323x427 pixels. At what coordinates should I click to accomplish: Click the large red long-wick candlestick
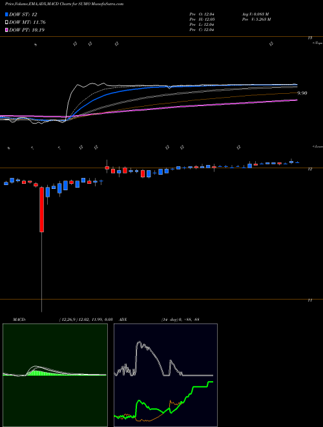click(x=41, y=210)
